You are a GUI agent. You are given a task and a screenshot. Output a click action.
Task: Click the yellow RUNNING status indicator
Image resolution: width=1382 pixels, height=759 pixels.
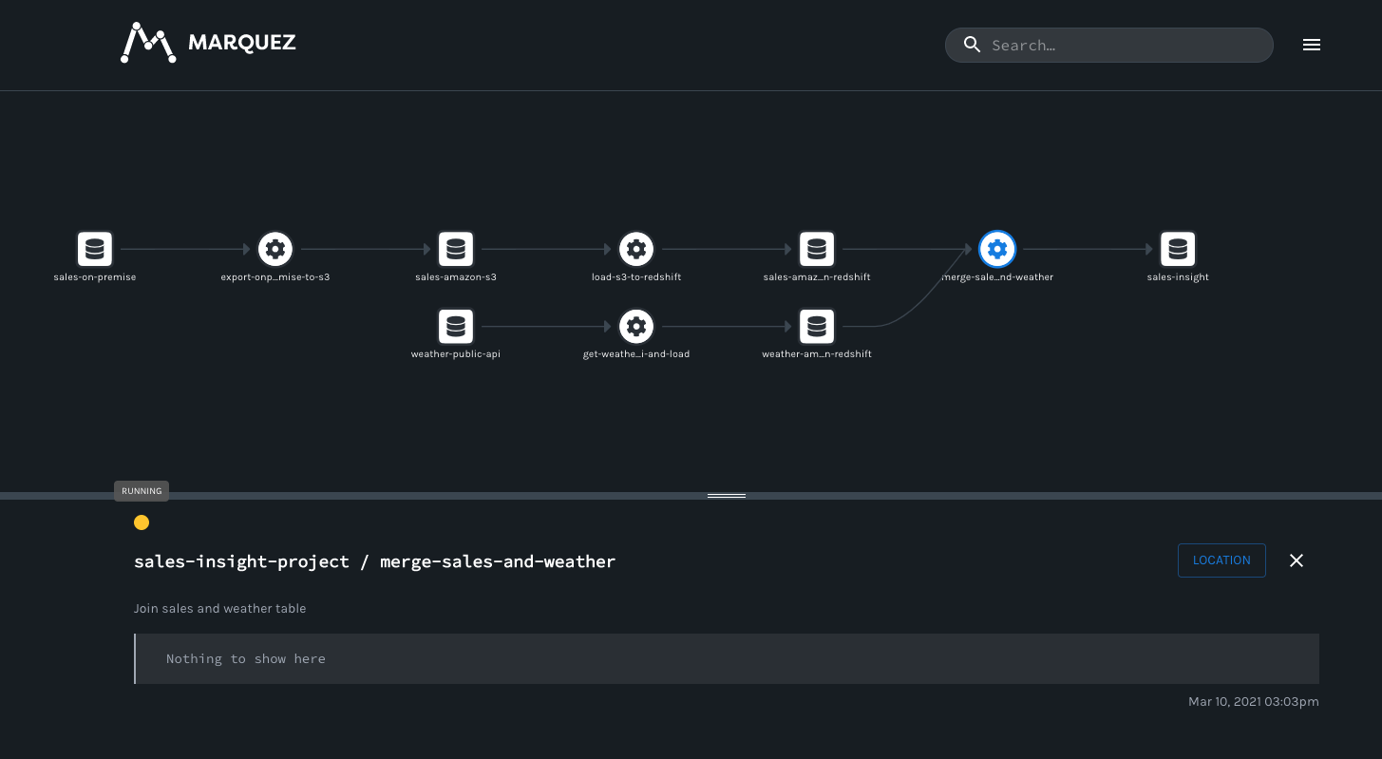pyautogui.click(x=141, y=522)
